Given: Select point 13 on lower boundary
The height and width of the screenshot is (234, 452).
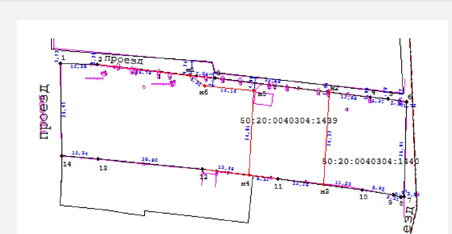Looking at the screenshot, I should [x=98, y=159].
